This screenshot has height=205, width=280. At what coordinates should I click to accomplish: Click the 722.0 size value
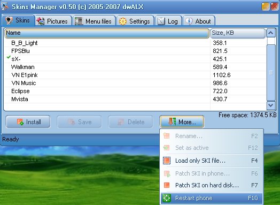(x=220, y=91)
